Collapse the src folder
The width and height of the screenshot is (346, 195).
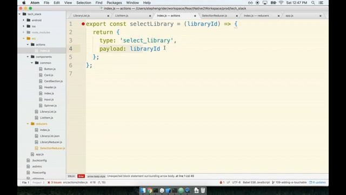coord(24,38)
